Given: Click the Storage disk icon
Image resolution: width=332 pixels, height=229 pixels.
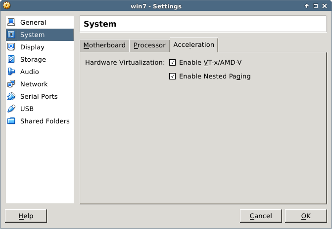Looking at the screenshot, I should pyautogui.click(x=11, y=59).
